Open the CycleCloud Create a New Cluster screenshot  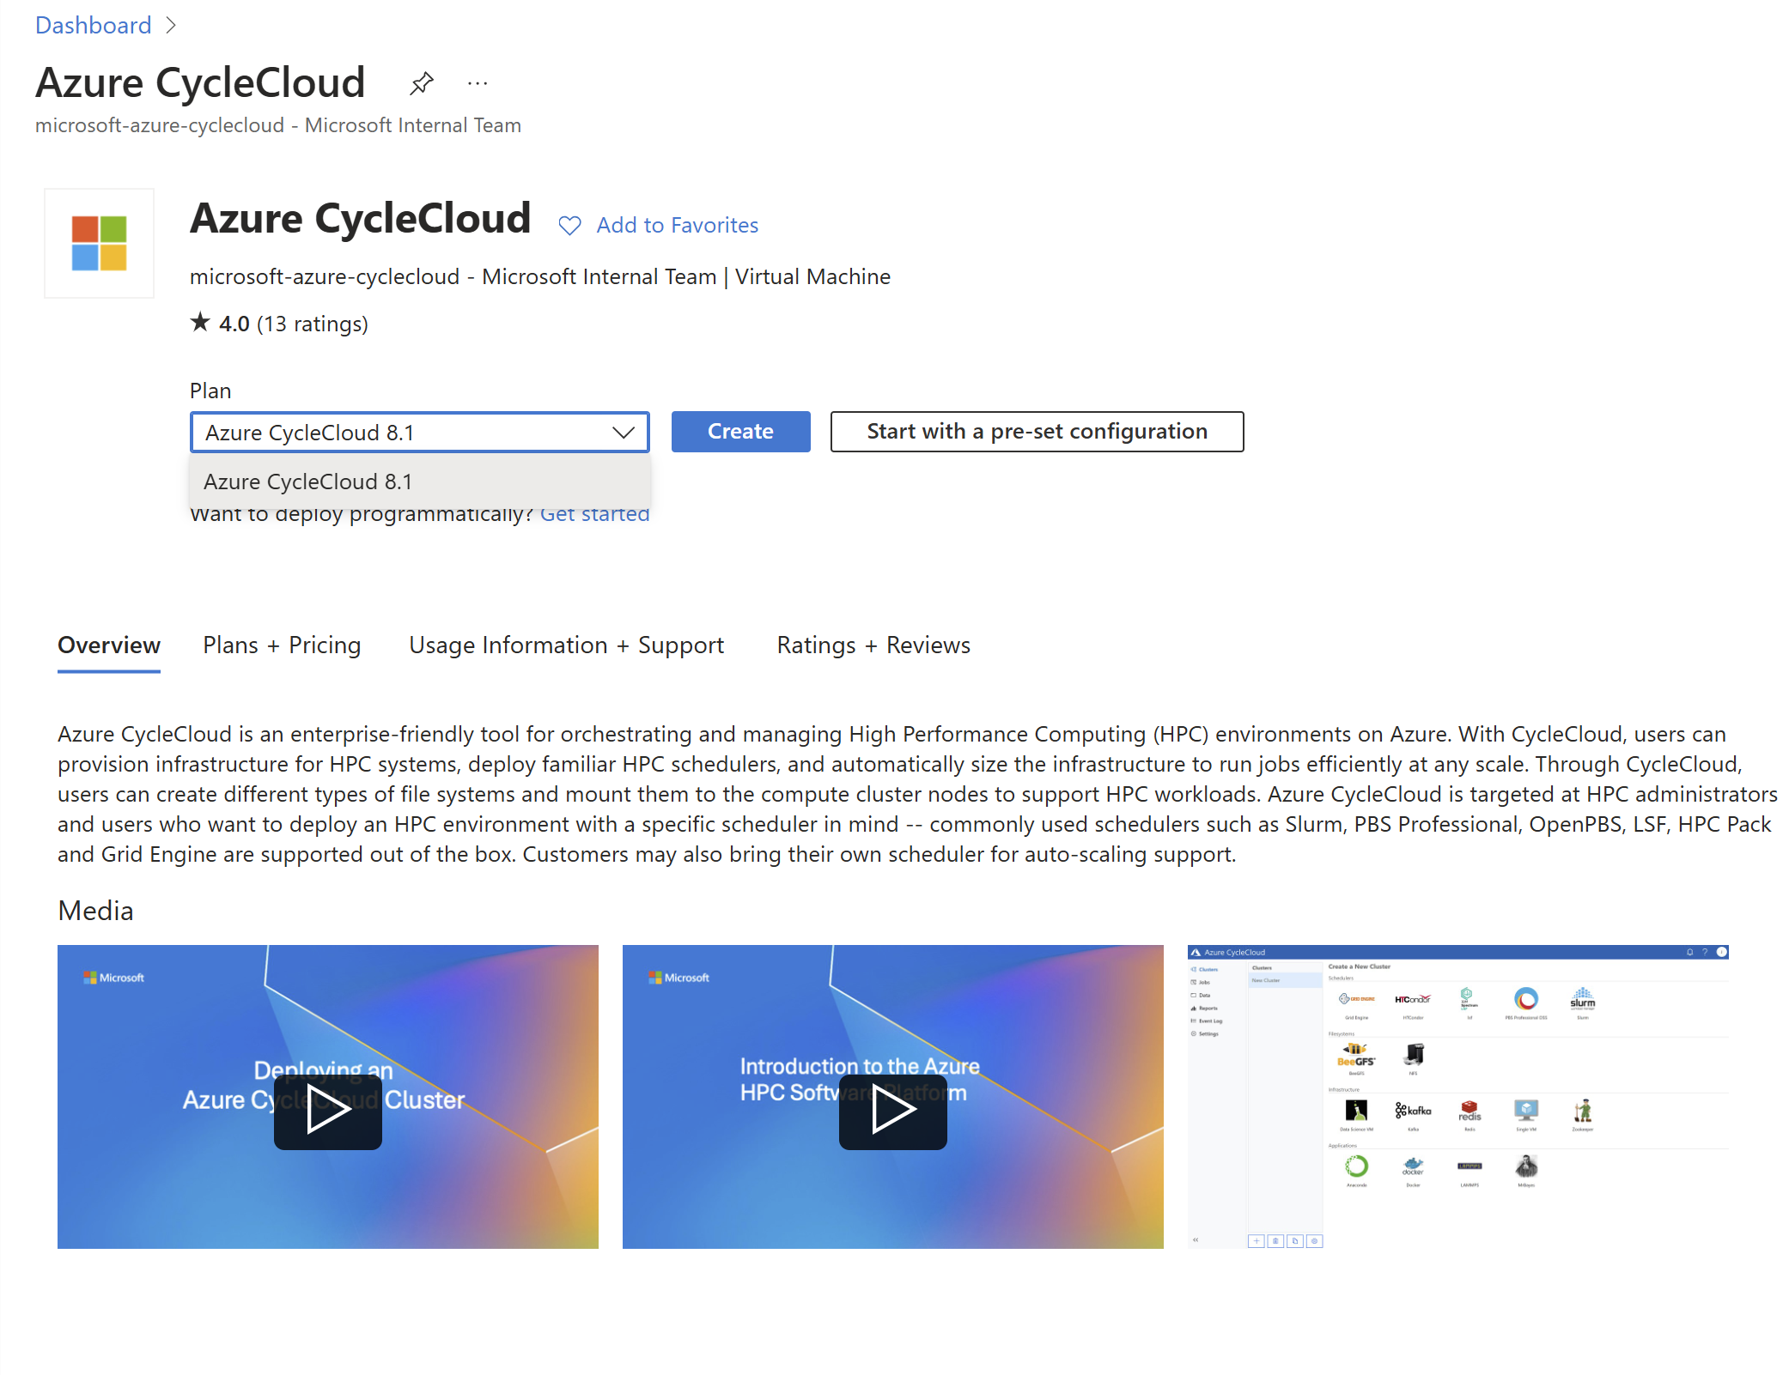tap(1457, 1097)
